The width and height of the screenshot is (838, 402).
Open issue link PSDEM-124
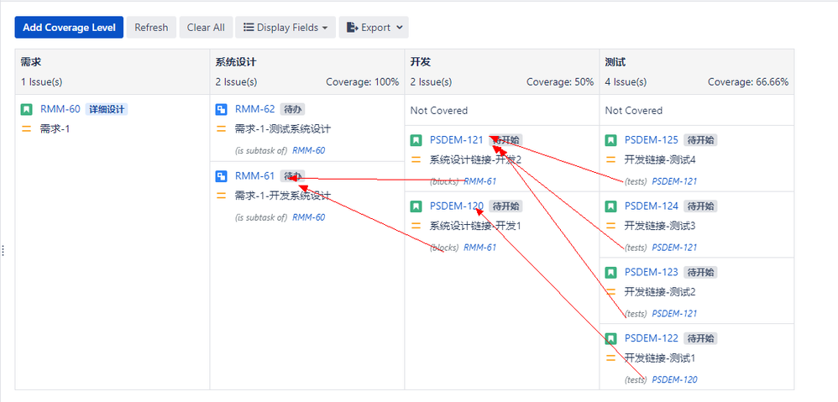point(651,206)
